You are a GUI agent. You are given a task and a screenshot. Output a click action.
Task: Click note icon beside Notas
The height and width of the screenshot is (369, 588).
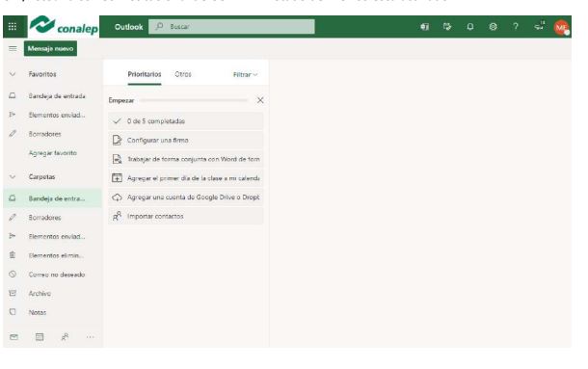[13, 312]
